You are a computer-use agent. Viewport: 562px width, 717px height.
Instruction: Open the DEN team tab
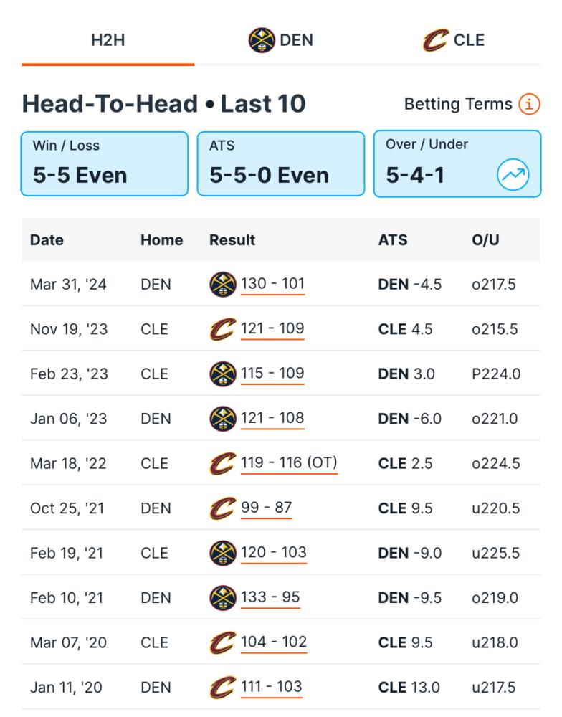click(281, 40)
